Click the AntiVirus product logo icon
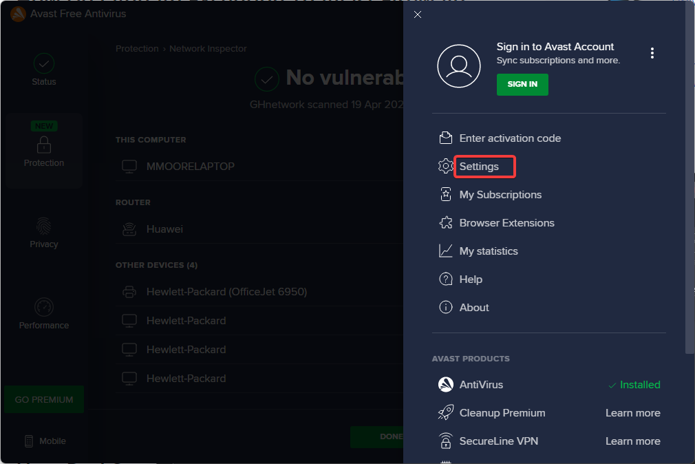Viewport: 695px width, 464px height. tap(446, 385)
